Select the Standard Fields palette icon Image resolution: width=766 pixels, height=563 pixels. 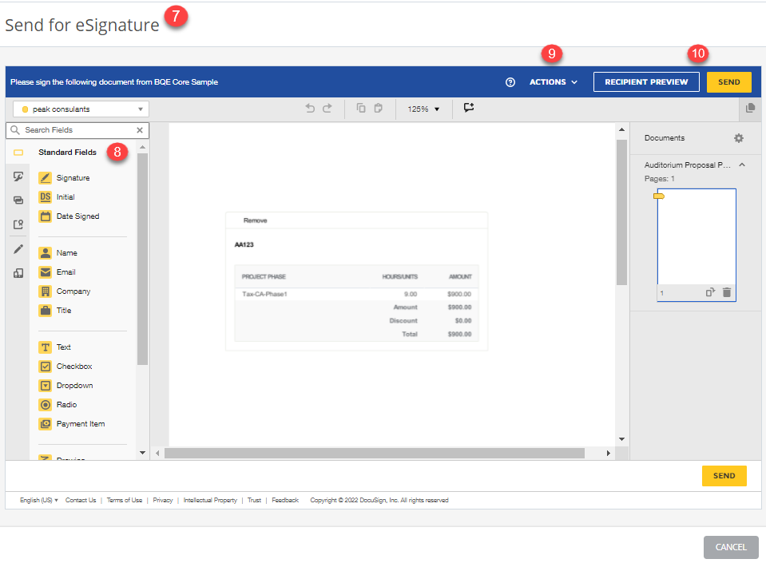18,153
